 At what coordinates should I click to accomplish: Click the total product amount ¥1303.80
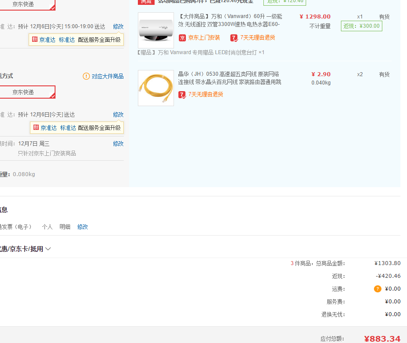[x=387, y=263]
